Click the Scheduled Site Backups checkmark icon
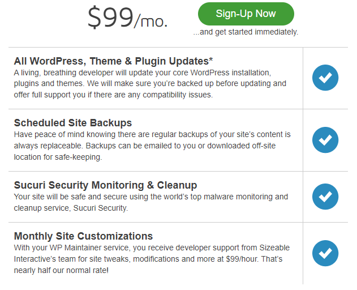The image size is (357, 290). point(325,140)
